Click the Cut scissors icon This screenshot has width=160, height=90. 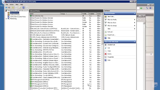pos(105,48)
